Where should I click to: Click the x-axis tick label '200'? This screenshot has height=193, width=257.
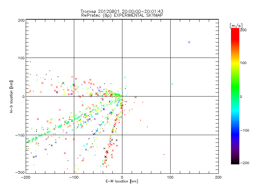pos(218,177)
